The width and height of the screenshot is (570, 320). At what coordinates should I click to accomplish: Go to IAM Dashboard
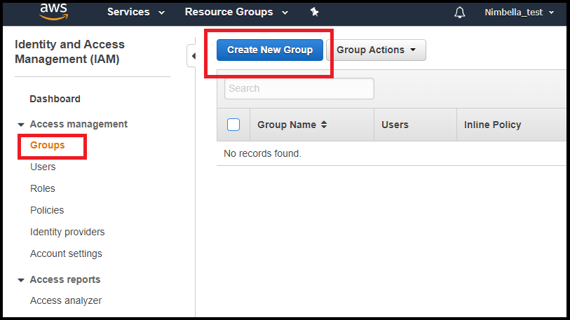pos(55,99)
